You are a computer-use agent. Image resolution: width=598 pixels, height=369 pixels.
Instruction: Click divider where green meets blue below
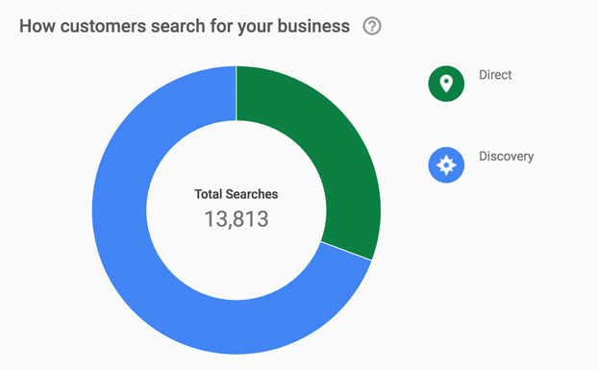pyautogui.click(x=346, y=251)
